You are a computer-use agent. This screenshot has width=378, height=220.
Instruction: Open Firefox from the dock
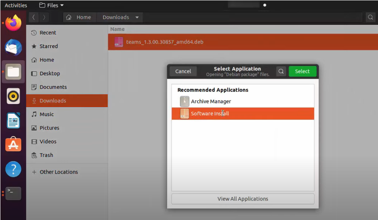13,23
